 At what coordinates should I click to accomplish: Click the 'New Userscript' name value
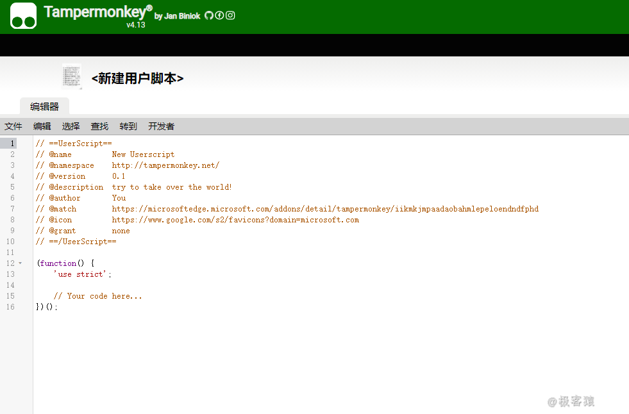click(x=143, y=154)
